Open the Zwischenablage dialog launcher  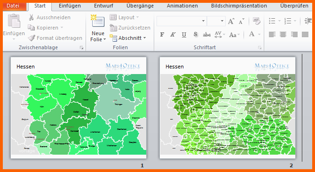[x=81, y=48]
